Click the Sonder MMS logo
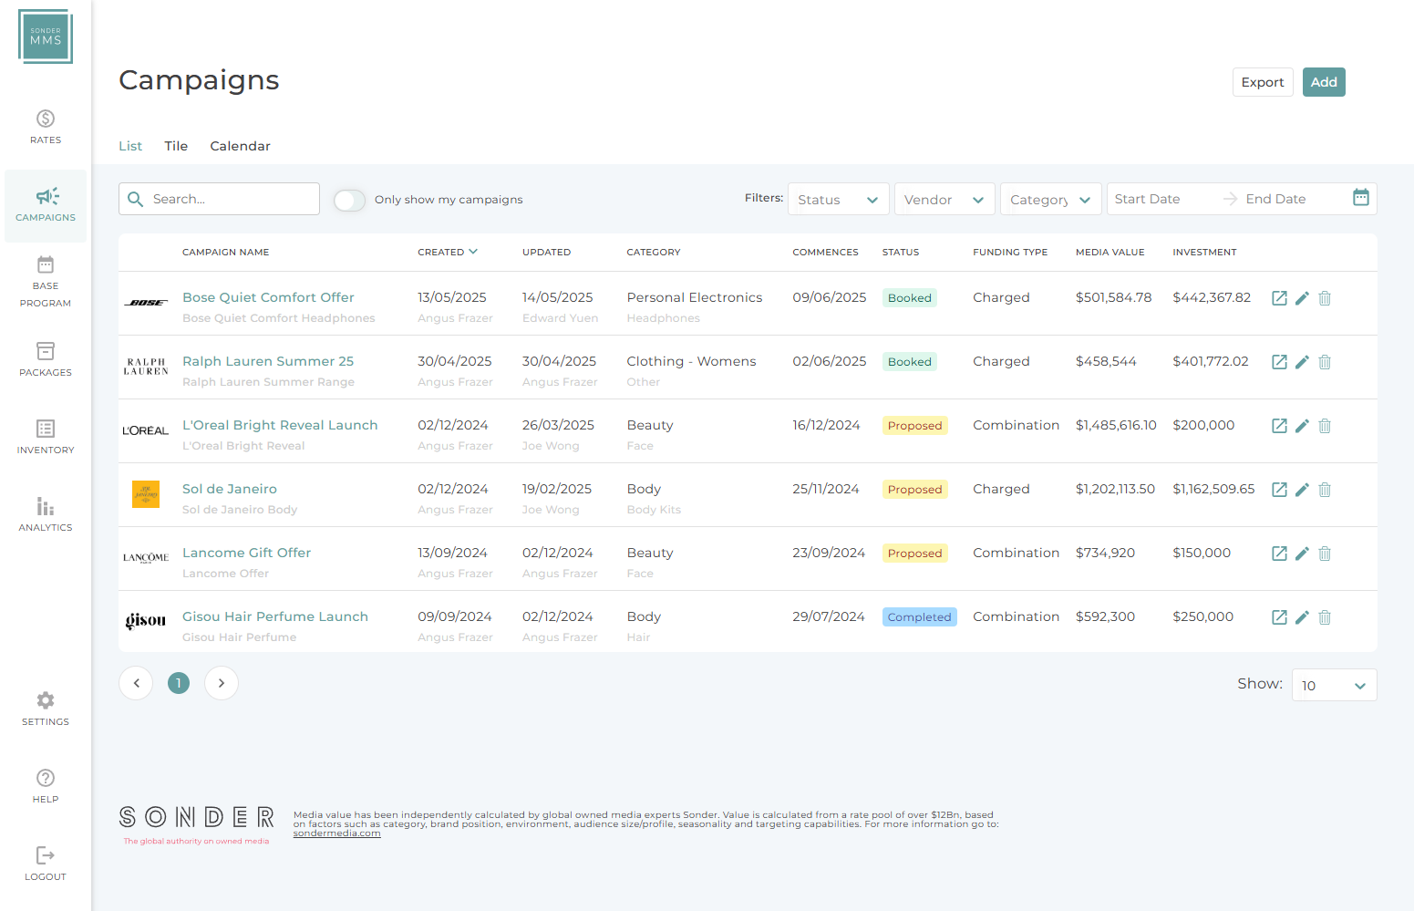The width and height of the screenshot is (1414, 911). click(46, 36)
